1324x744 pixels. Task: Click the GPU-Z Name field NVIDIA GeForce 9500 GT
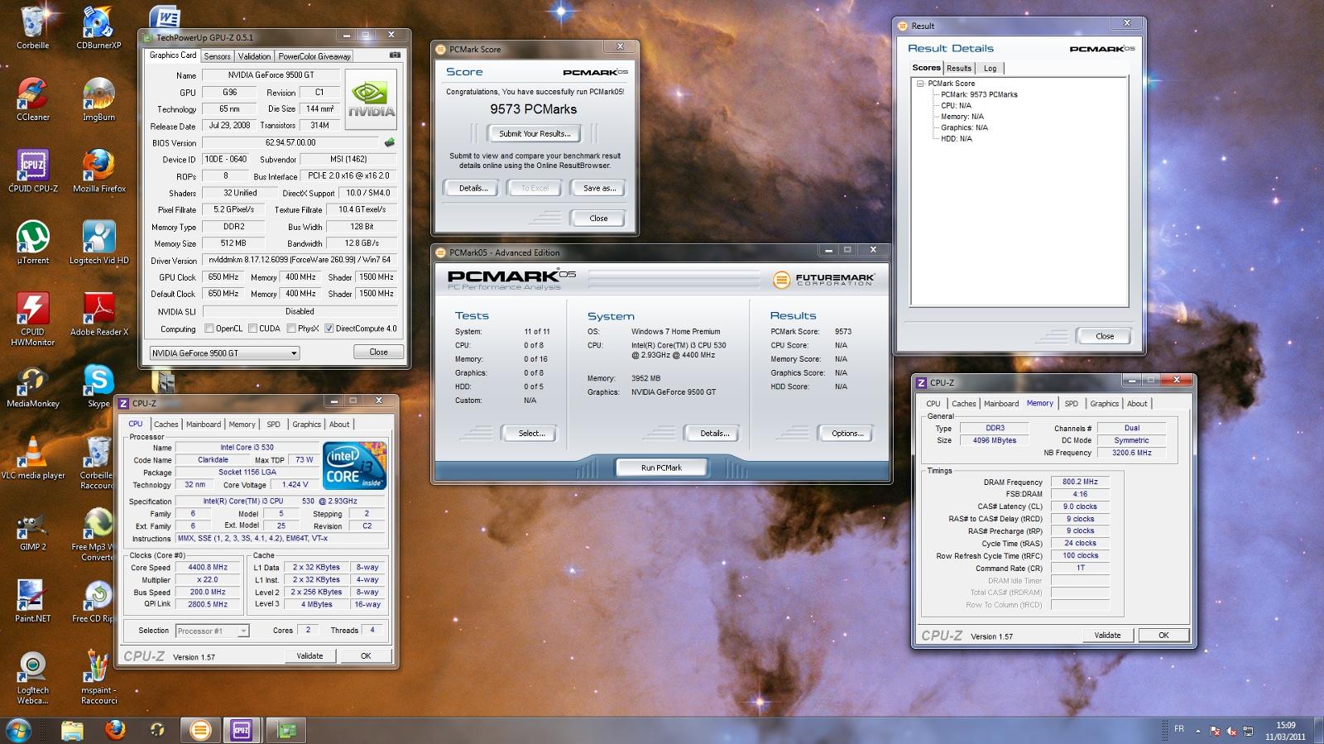tap(273, 75)
